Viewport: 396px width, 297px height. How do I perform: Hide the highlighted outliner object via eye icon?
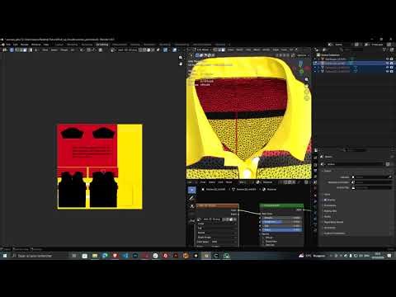(x=388, y=64)
